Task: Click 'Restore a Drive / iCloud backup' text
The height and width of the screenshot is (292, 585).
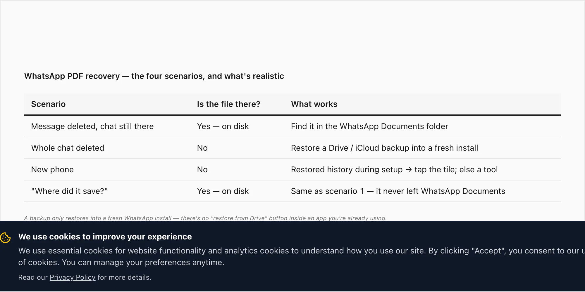Action: click(x=350, y=148)
